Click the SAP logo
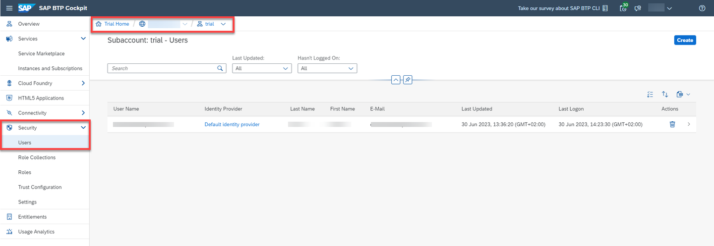The image size is (714, 246). (26, 8)
